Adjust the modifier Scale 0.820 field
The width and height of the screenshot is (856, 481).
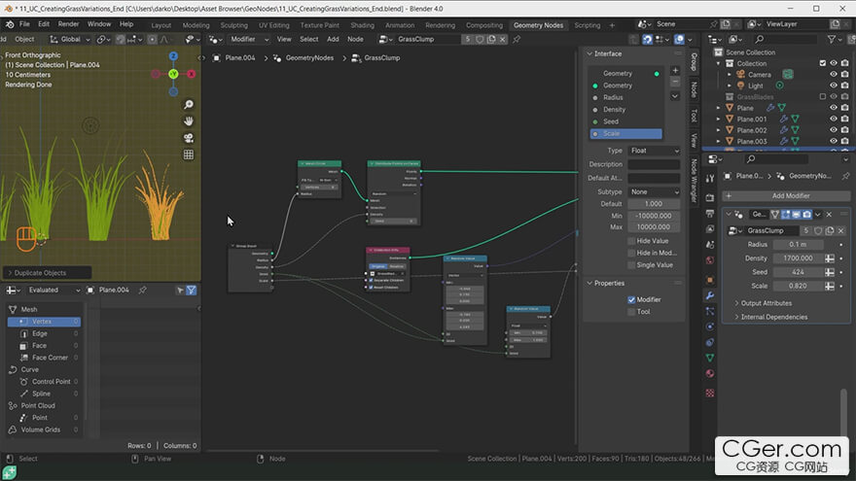point(798,286)
